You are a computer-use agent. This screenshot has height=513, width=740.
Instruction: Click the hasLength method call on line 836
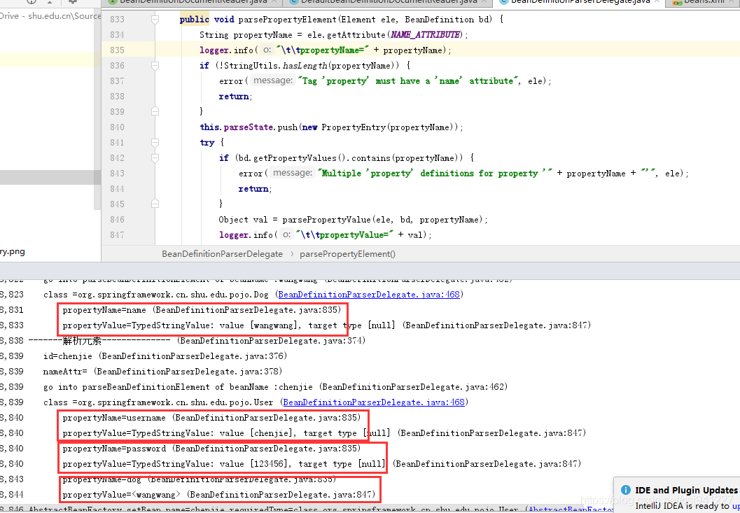coord(303,66)
